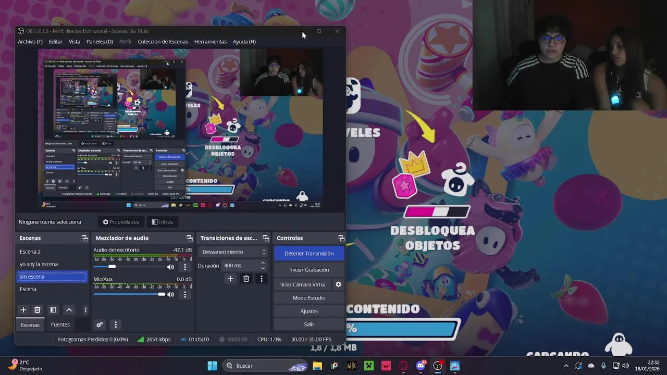Image resolution: width=667 pixels, height=375 pixels.
Task: Open OBS Studio taskbar icon
Action: tap(438, 366)
